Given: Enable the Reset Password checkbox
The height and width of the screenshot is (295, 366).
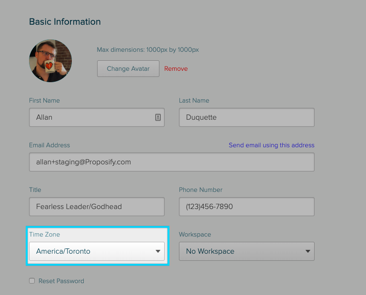Looking at the screenshot, I should click(32, 281).
